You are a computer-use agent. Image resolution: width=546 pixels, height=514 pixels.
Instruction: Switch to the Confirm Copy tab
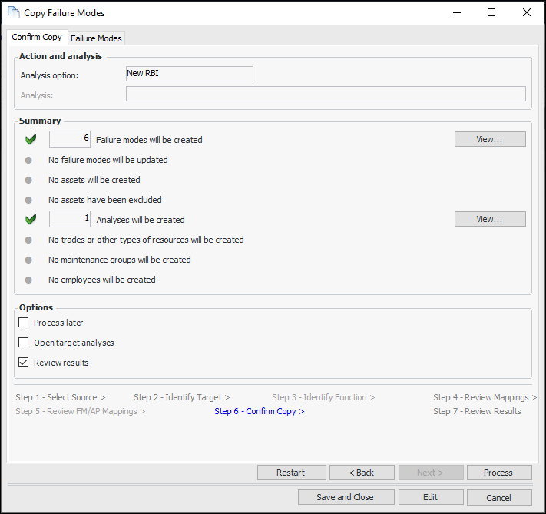[x=37, y=37]
